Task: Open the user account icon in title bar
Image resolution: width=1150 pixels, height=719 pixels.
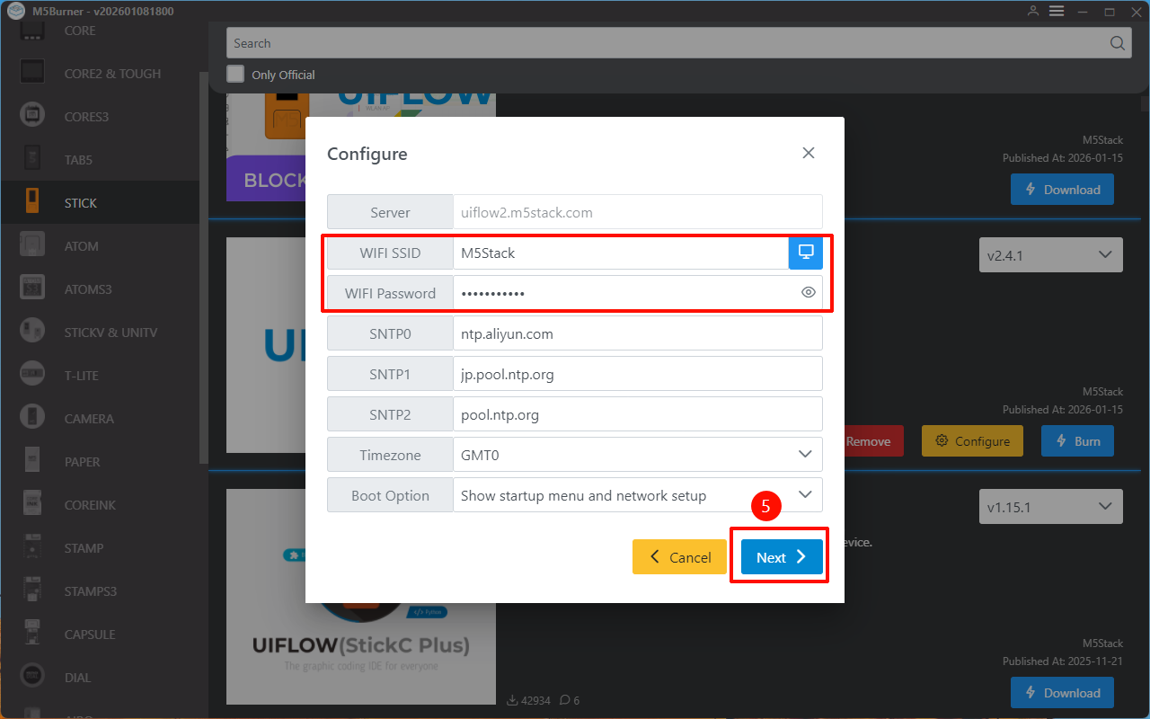Action: click(1032, 12)
